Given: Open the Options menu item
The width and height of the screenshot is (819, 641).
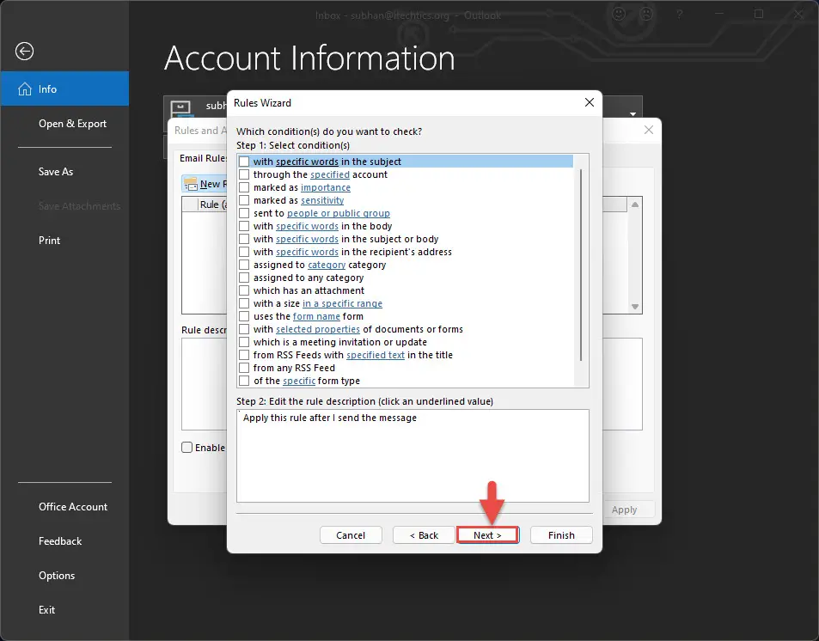Looking at the screenshot, I should pos(57,576).
